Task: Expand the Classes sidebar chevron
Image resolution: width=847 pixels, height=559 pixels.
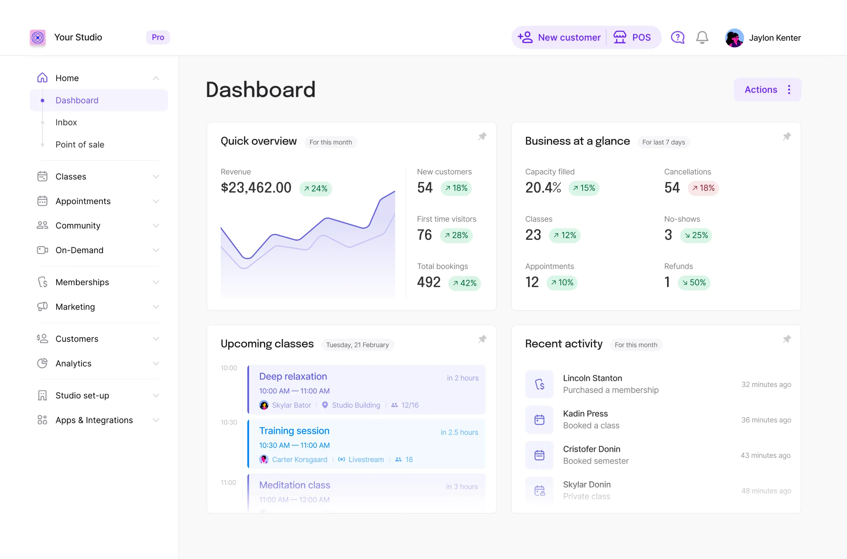Action: click(156, 177)
